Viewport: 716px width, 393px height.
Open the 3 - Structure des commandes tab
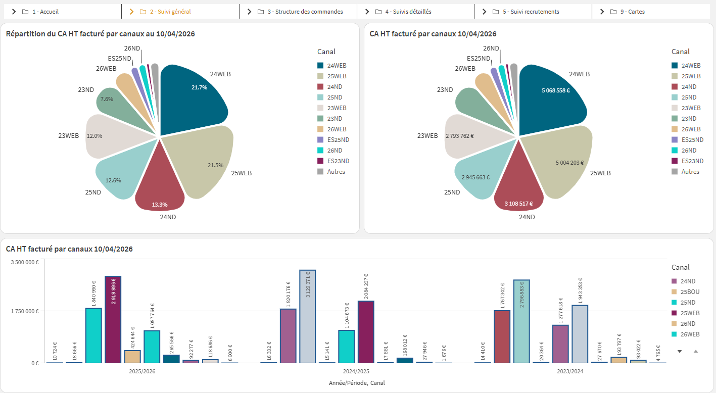click(305, 12)
